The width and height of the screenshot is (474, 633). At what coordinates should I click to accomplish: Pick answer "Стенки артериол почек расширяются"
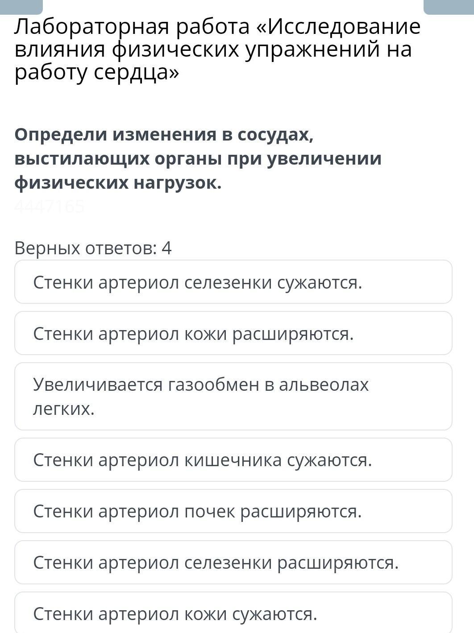pyautogui.click(x=233, y=511)
